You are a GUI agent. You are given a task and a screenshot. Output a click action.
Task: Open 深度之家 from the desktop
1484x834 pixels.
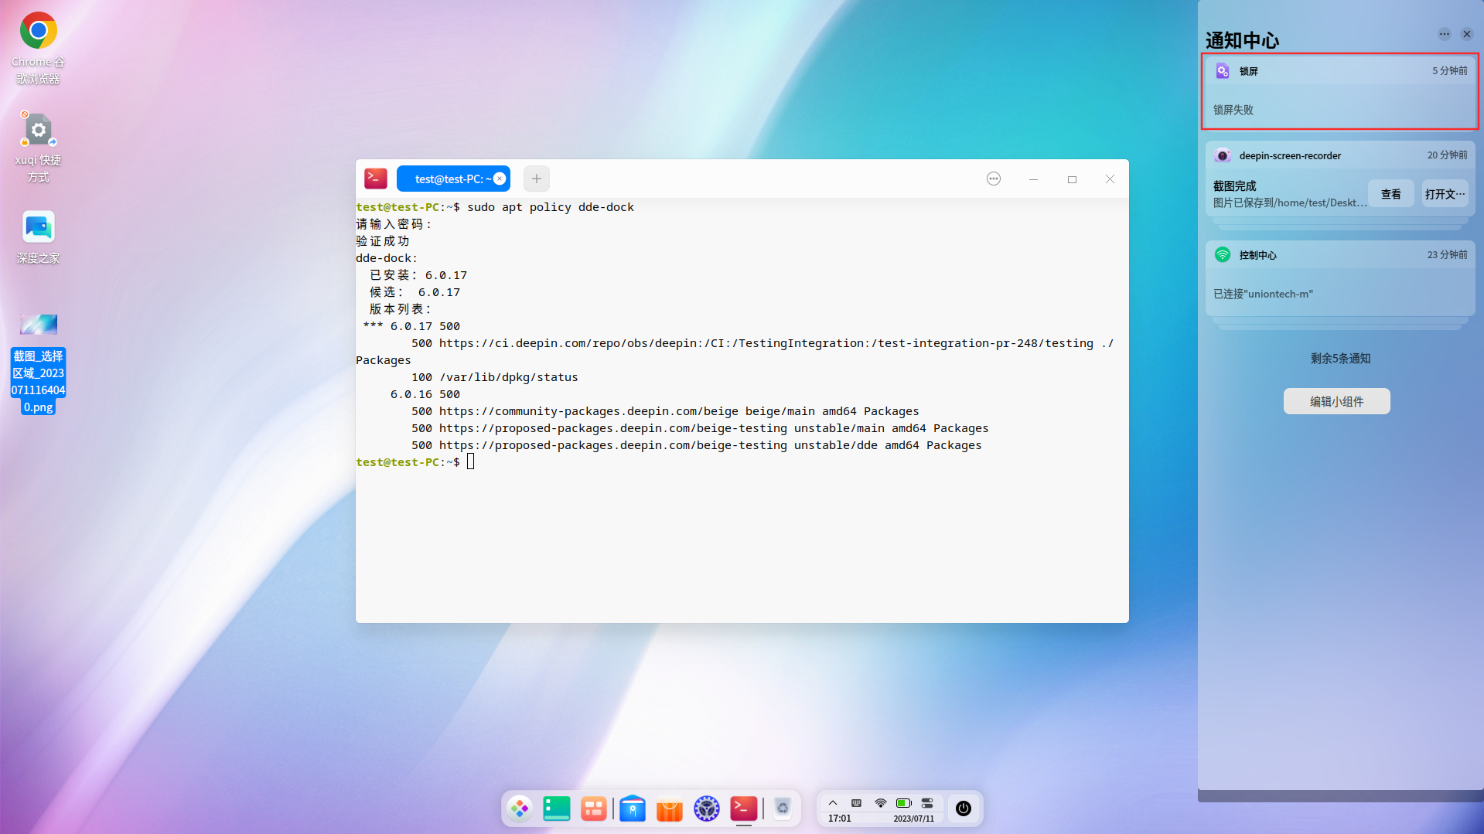[x=38, y=227]
